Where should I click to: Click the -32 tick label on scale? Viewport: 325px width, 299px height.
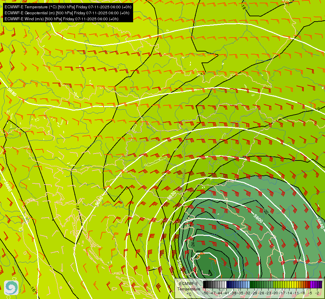247,293
